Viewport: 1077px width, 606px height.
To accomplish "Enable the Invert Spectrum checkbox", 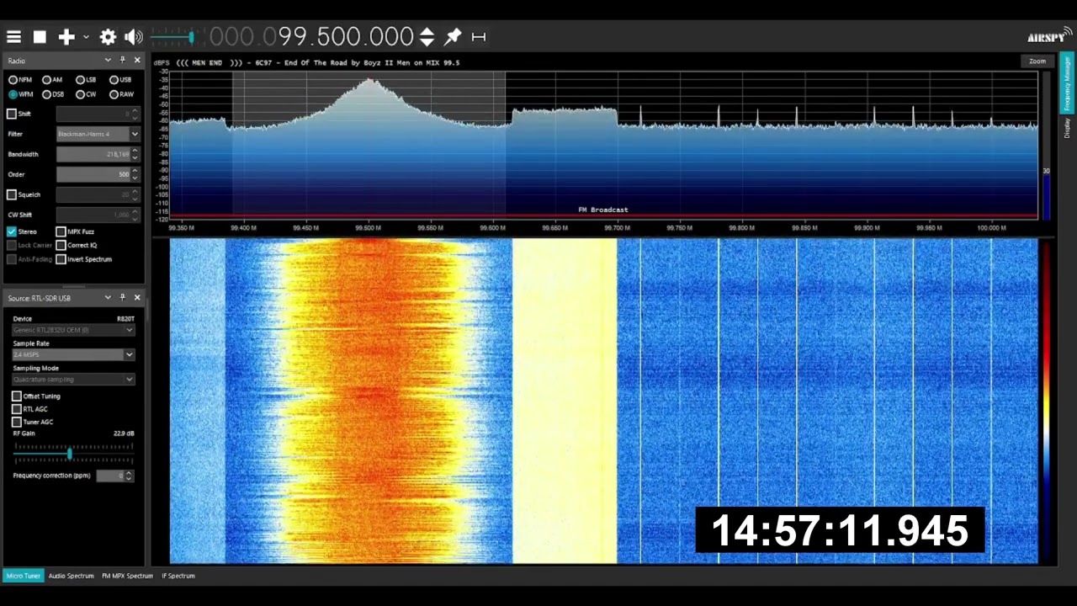I will click(x=61, y=259).
